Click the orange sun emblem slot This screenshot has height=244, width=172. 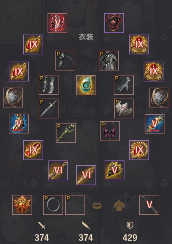coord(22,205)
